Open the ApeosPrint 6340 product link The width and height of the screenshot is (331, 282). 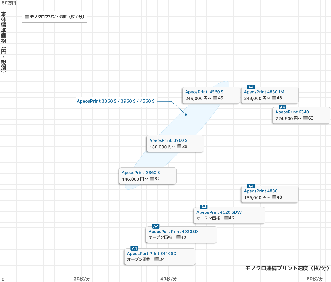[x=292, y=112]
